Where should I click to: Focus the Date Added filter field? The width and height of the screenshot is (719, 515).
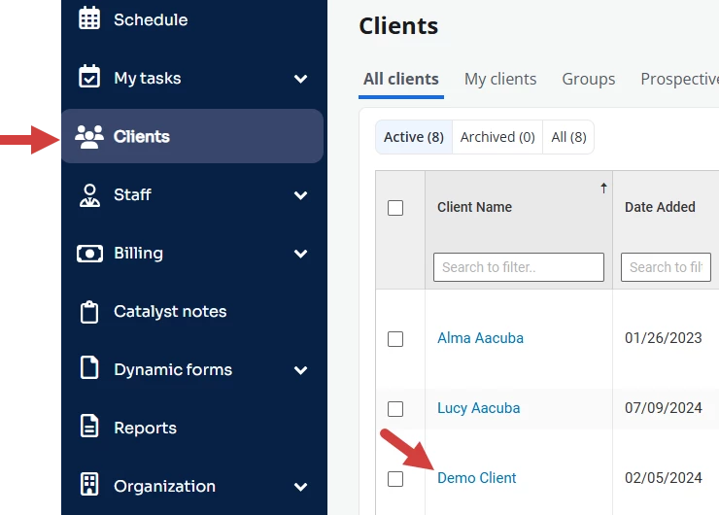(666, 267)
